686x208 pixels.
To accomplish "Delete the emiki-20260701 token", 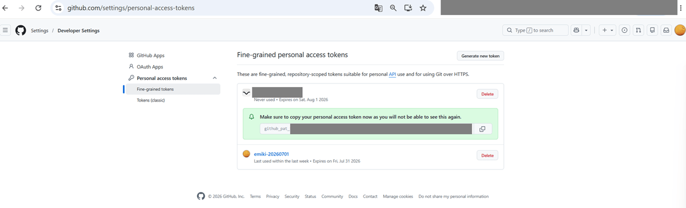I will (487, 156).
